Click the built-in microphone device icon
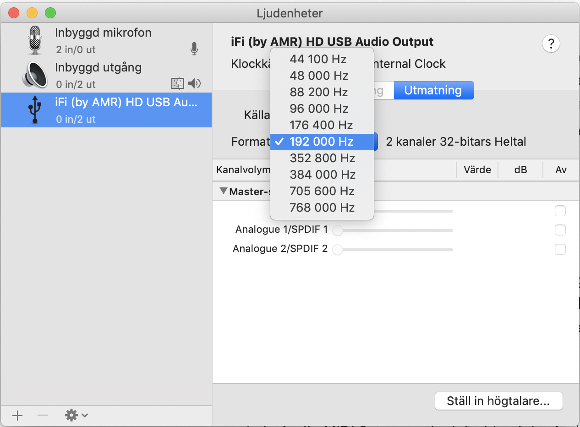This screenshot has height=427, width=580. coord(35,40)
